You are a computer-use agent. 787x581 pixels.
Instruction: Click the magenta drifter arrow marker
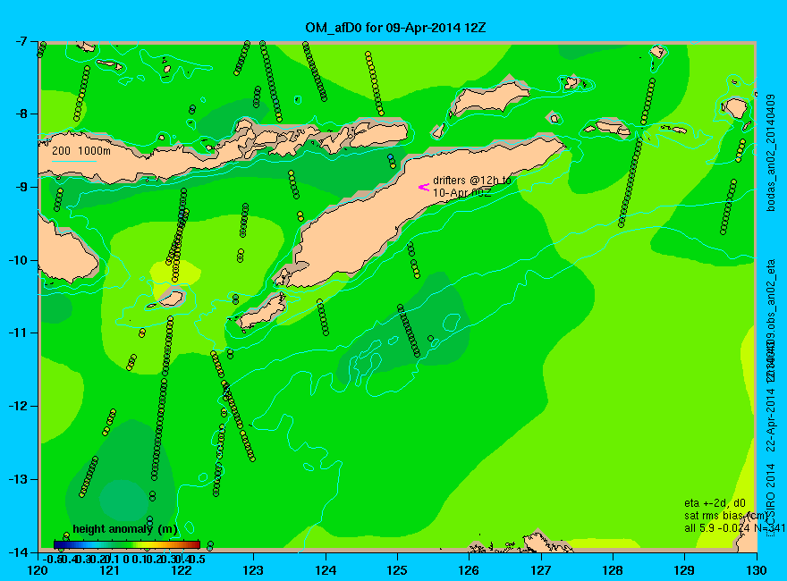(424, 187)
